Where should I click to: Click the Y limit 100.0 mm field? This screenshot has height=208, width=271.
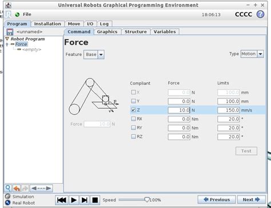228,101
